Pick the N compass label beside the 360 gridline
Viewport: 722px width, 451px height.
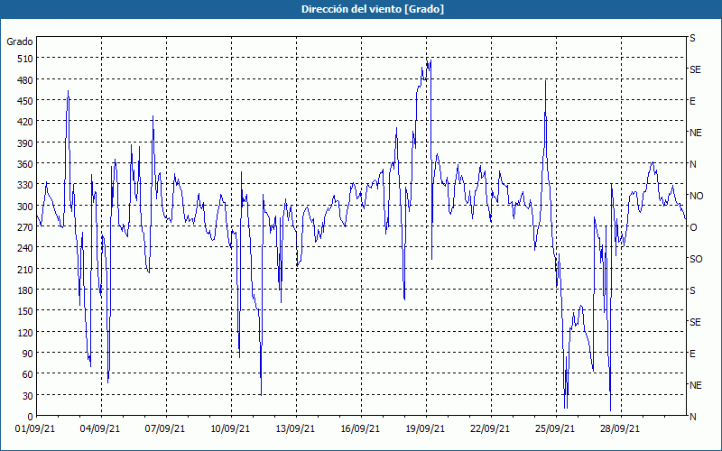[x=692, y=164]
